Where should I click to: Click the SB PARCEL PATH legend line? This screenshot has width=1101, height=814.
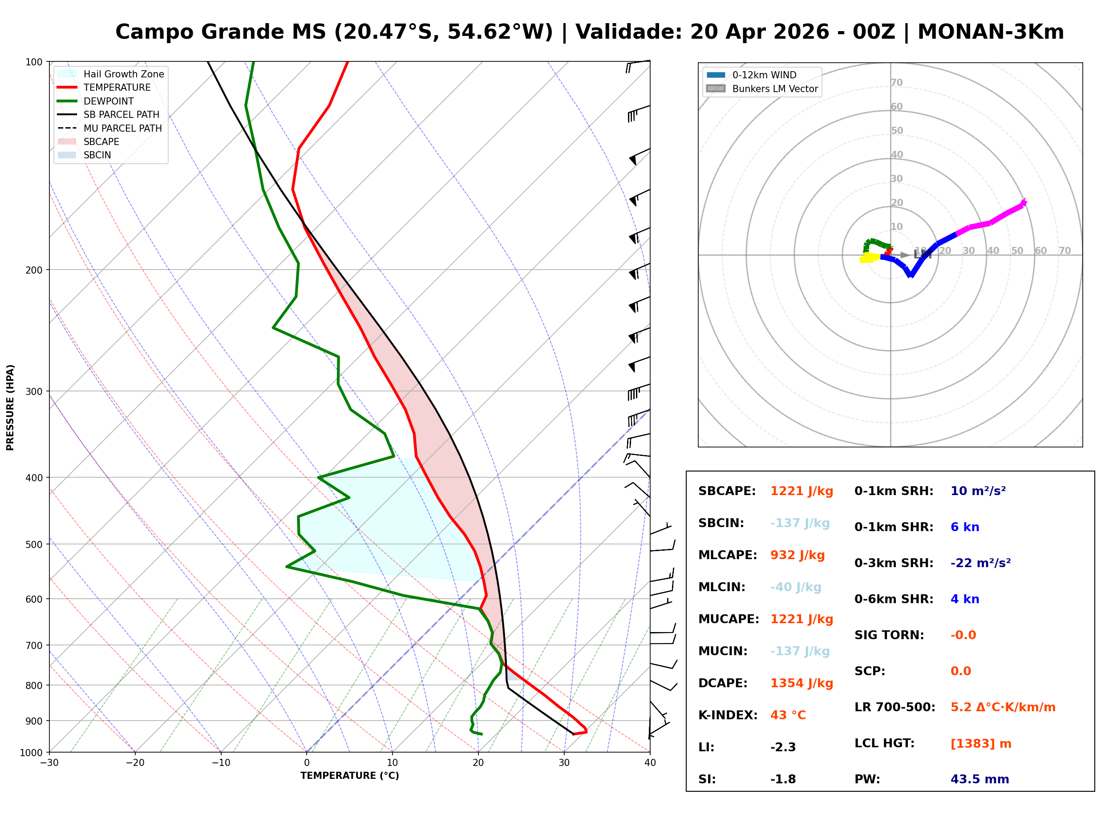pos(67,114)
